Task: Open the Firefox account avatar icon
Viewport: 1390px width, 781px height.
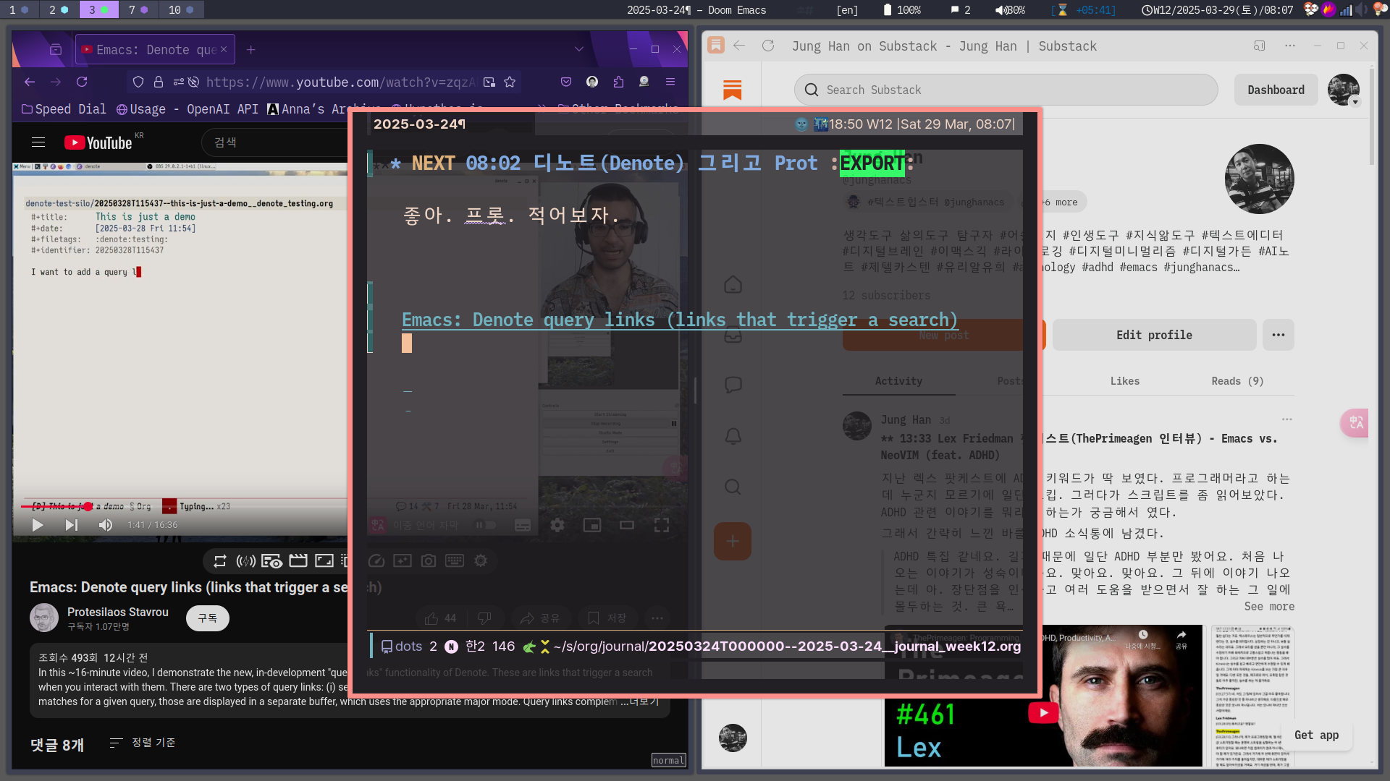Action: click(592, 82)
